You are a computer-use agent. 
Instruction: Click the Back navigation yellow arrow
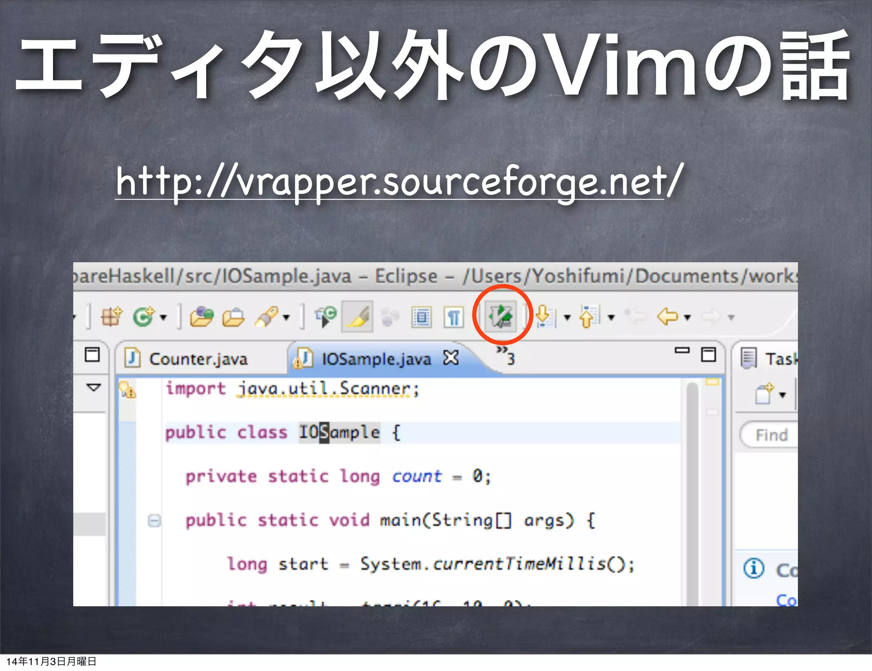668,317
